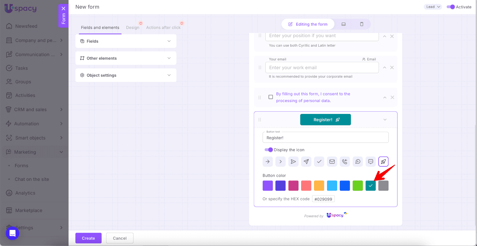Toggle the Activate switch
The width and height of the screenshot is (477, 246).
450,7
